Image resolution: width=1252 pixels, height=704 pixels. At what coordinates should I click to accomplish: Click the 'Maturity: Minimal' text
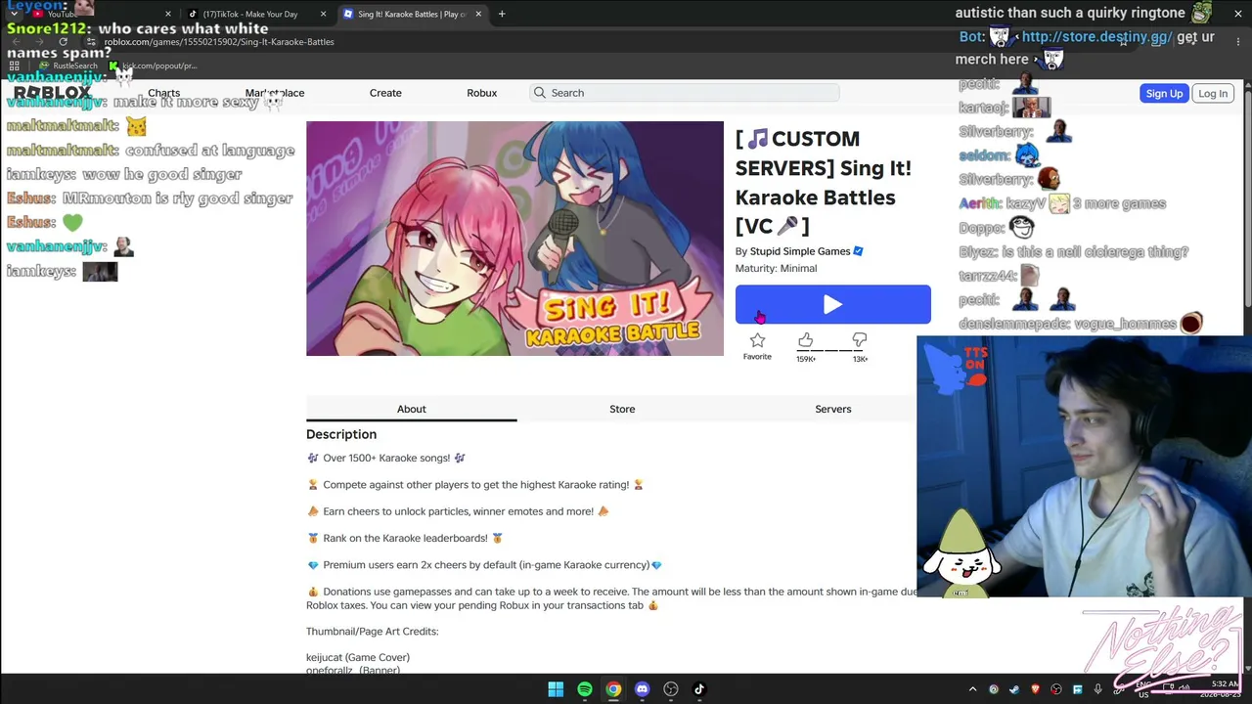coord(776,268)
